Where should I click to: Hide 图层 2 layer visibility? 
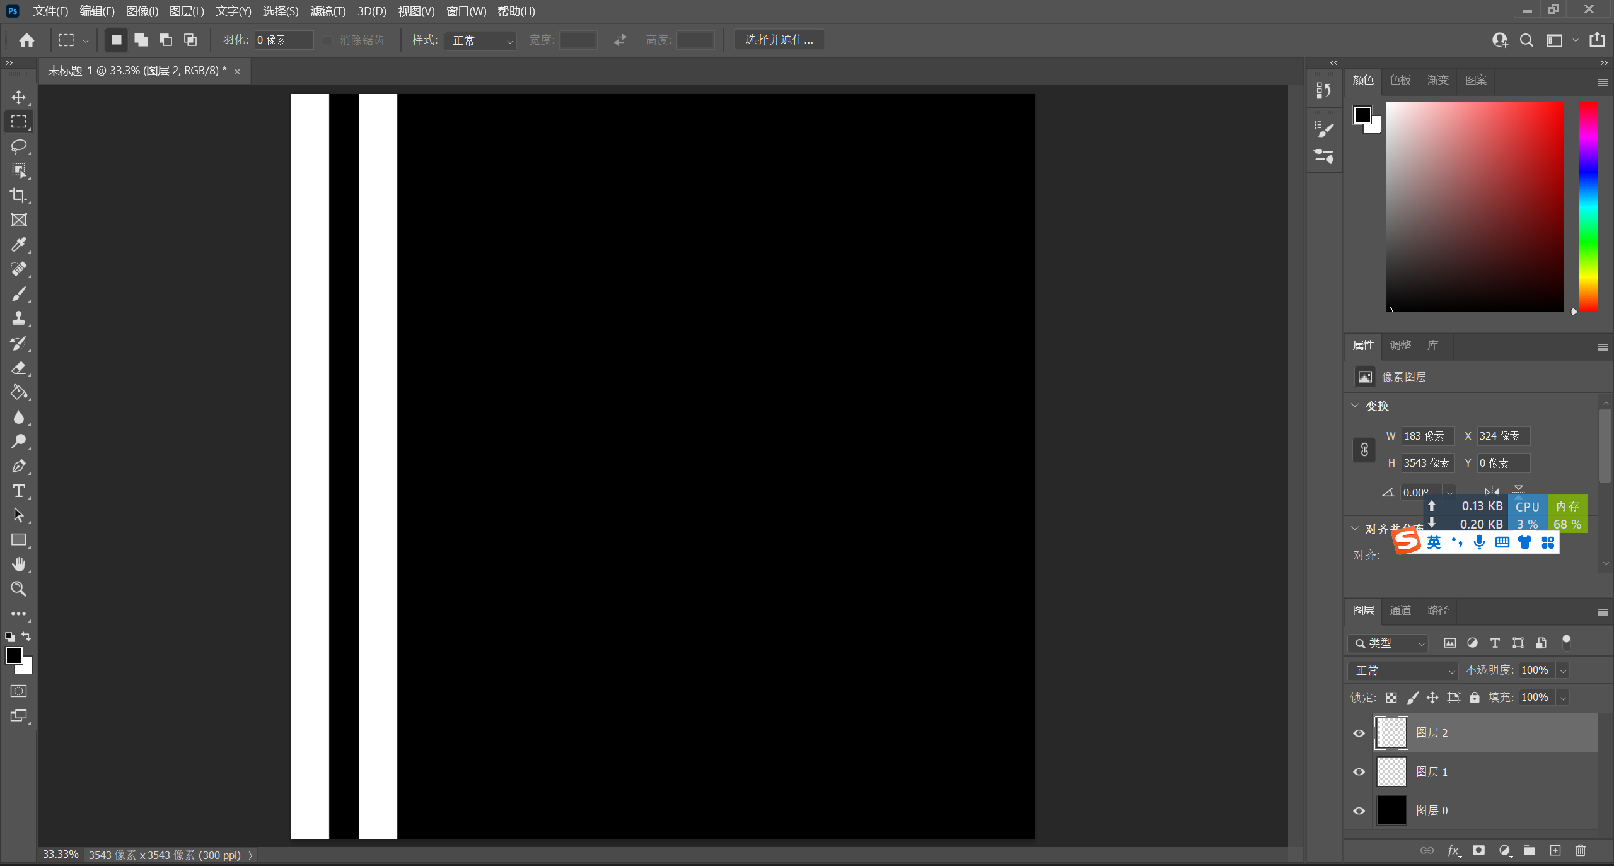[1359, 733]
